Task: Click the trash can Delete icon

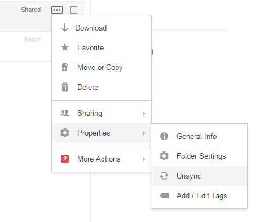Action: (65, 87)
